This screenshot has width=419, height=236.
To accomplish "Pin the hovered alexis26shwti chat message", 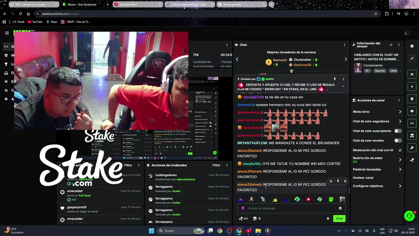I will [x=338, y=181].
